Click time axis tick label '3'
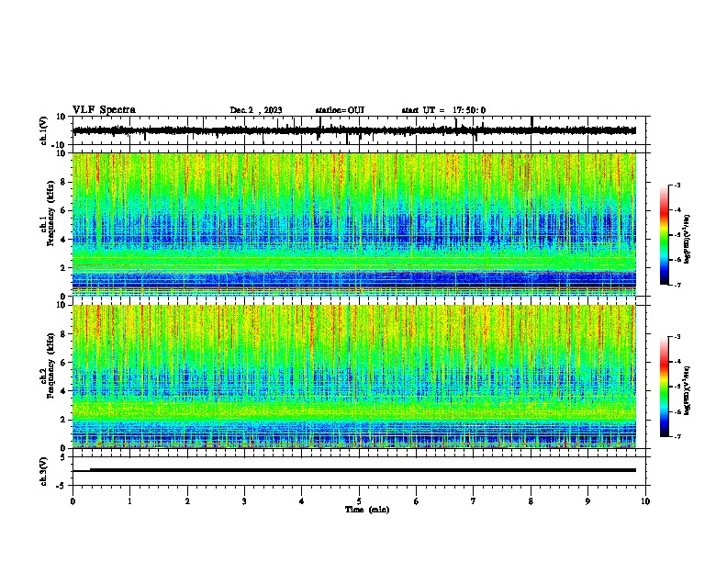Screen dimensions: 727x562 click(x=244, y=501)
